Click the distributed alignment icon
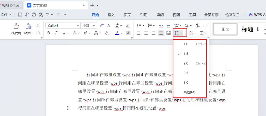 tap(168, 33)
